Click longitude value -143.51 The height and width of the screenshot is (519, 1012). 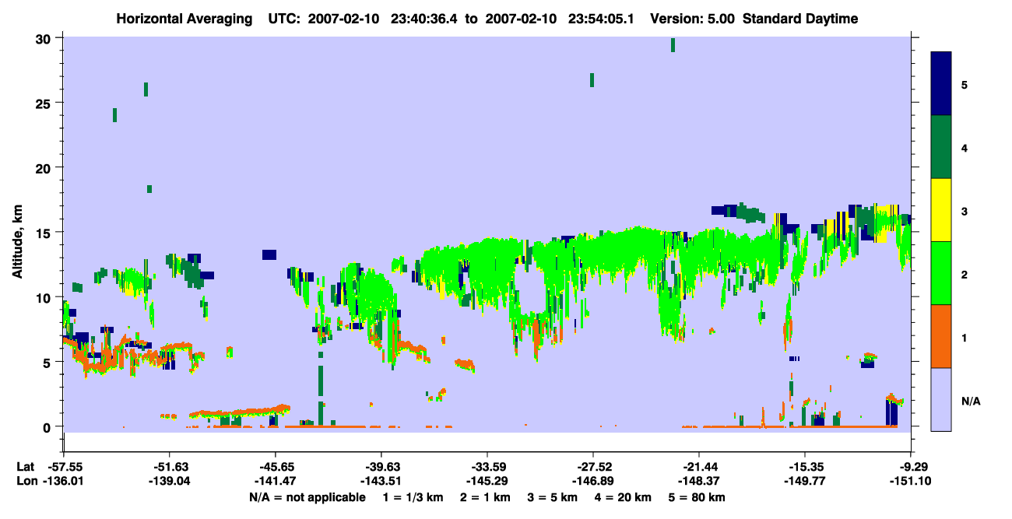click(381, 482)
